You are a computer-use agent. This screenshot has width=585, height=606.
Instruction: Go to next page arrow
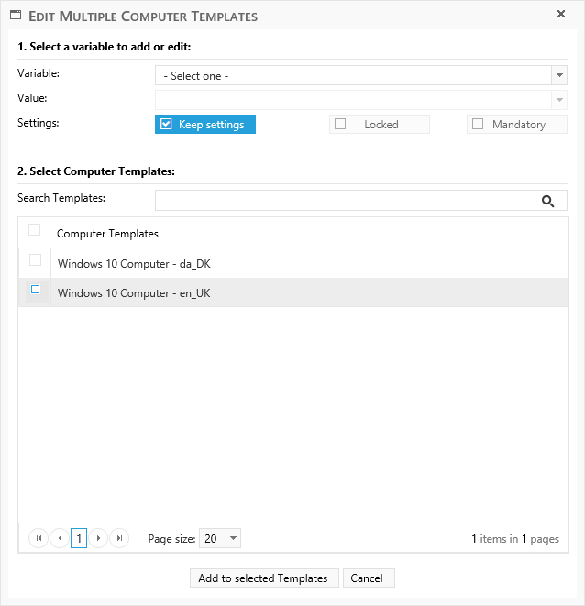click(99, 539)
